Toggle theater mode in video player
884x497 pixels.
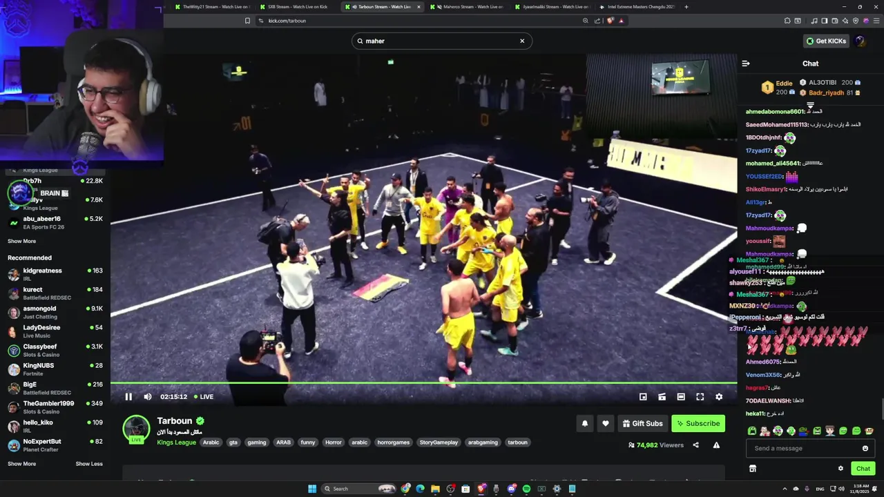point(681,396)
